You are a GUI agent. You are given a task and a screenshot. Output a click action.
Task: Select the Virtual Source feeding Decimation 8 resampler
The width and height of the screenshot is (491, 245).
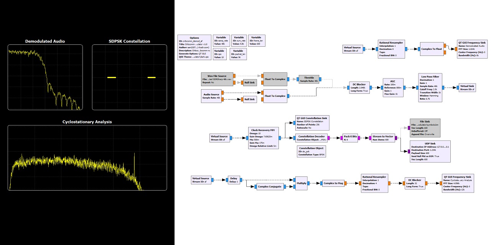[x=352, y=49]
